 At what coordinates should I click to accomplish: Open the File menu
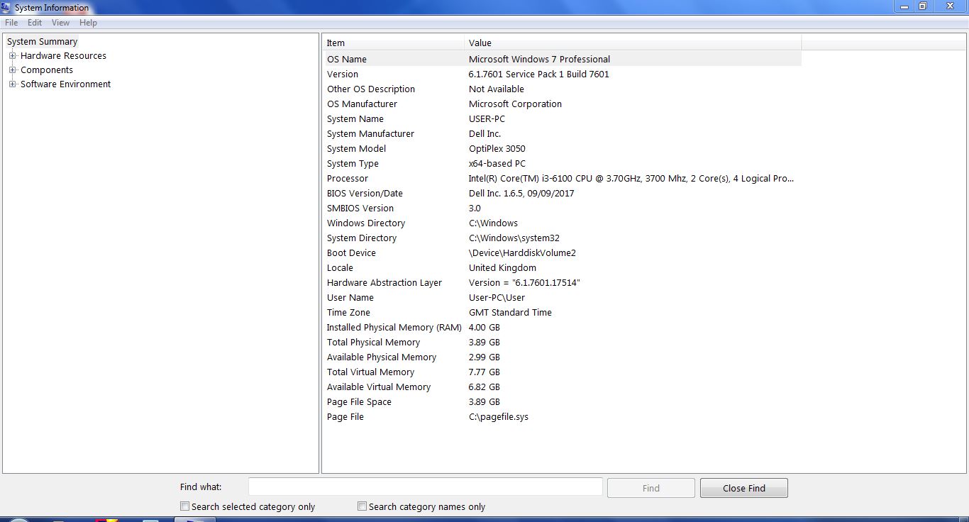(x=11, y=22)
